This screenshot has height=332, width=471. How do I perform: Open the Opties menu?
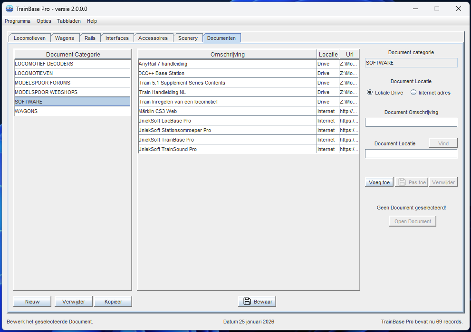point(44,21)
